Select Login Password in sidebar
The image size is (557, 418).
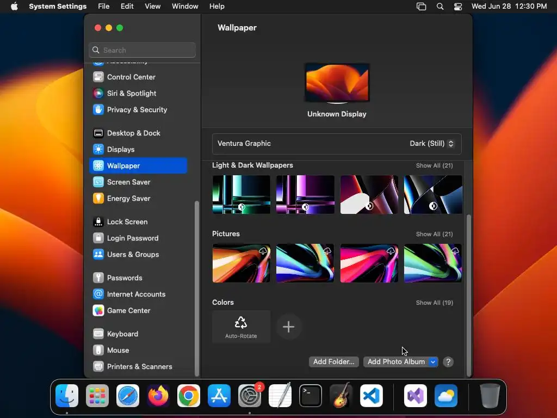click(138, 238)
